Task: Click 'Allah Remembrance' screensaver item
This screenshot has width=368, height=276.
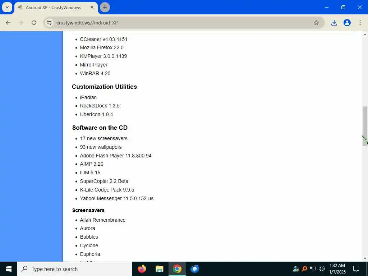Action: (102, 220)
